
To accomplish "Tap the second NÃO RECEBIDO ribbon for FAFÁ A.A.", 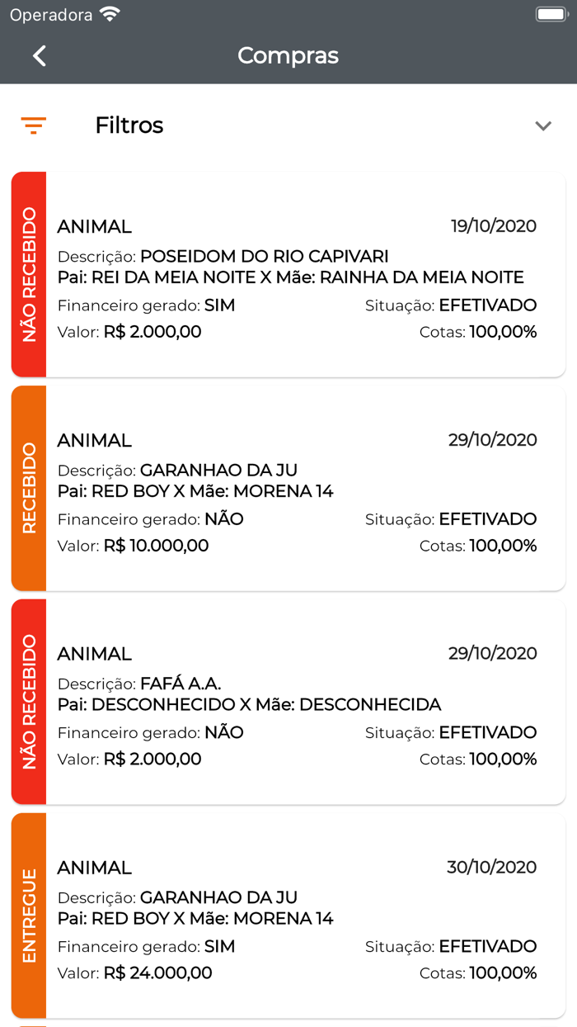I will click(x=29, y=700).
